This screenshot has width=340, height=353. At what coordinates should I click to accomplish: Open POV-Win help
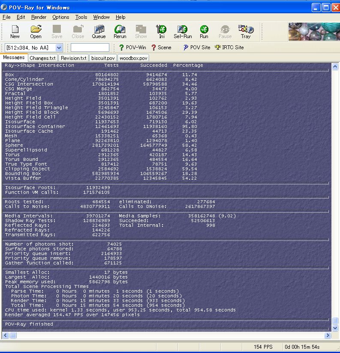pyautogui.click(x=132, y=47)
